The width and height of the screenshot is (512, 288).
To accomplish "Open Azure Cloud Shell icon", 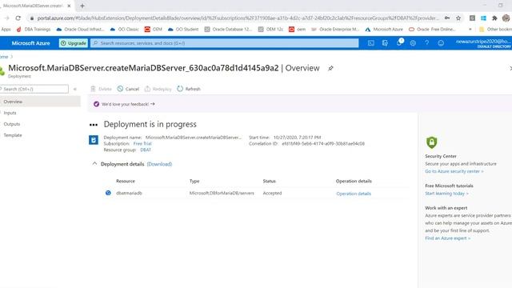I will pos(371,43).
